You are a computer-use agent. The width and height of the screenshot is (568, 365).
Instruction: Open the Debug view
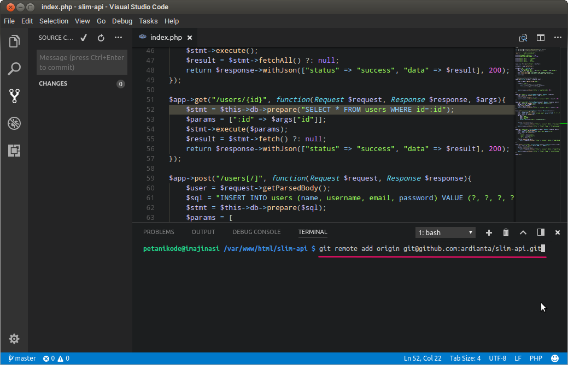(14, 123)
